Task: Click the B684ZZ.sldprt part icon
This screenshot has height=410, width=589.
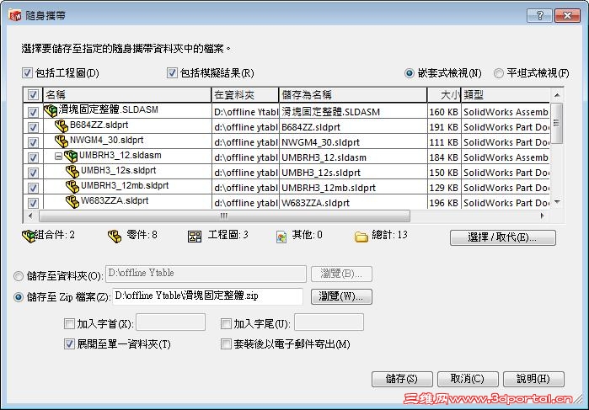Action: [x=62, y=125]
